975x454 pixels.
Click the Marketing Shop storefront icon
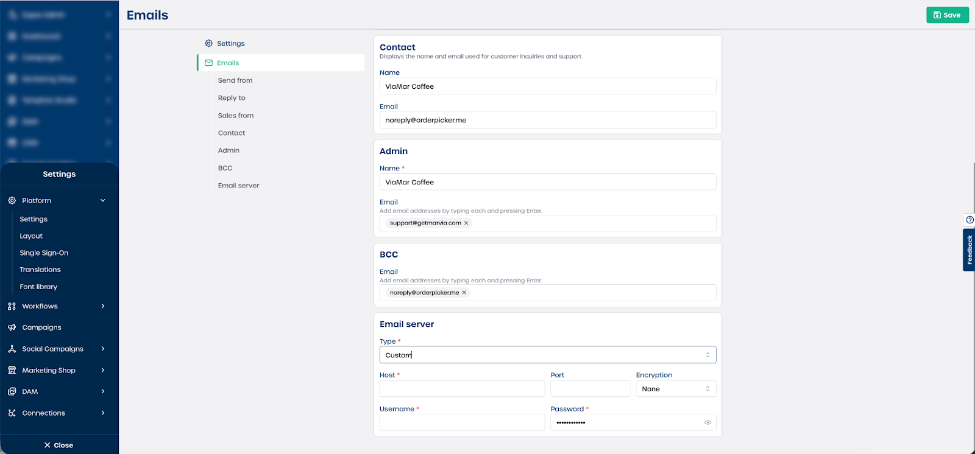tap(12, 370)
